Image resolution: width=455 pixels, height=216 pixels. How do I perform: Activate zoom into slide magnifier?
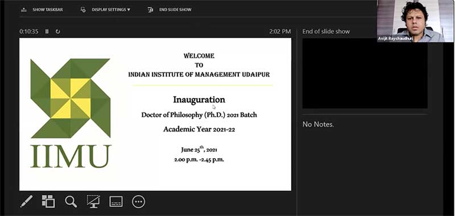click(71, 201)
